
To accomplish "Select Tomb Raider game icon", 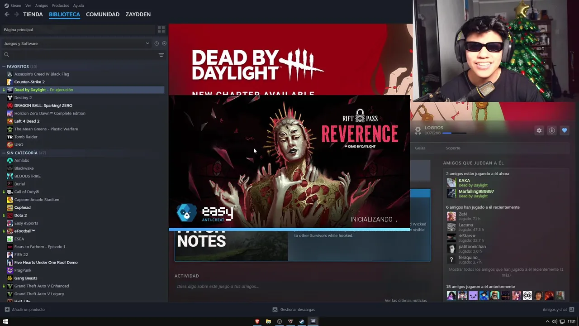I will (x=10, y=137).
